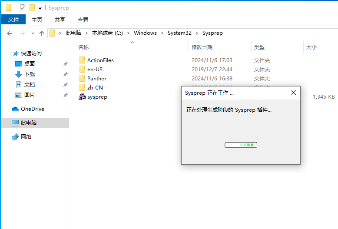The height and width of the screenshot is (229, 338).
Task: Select the zh-CN folder
Action: coord(95,87)
